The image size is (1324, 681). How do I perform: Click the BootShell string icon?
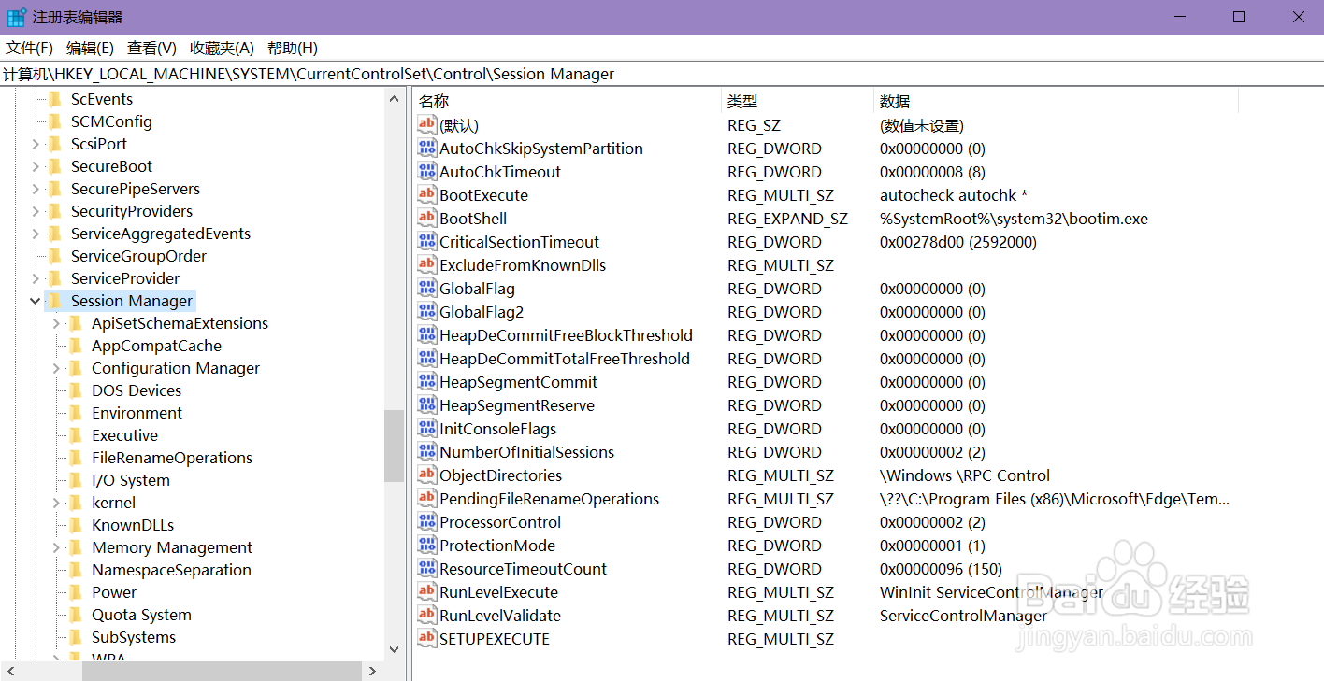(426, 219)
